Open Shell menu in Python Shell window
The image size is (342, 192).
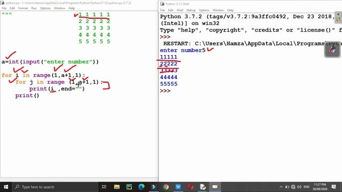tap(180, 10)
